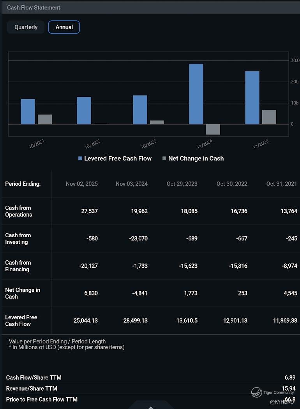
Task: Select the Annual tab
Action: (x=64, y=27)
